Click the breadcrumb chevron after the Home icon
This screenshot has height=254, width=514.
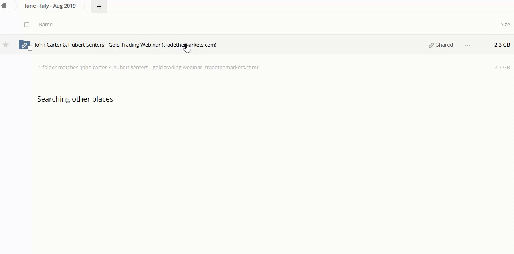pyautogui.click(x=16, y=6)
